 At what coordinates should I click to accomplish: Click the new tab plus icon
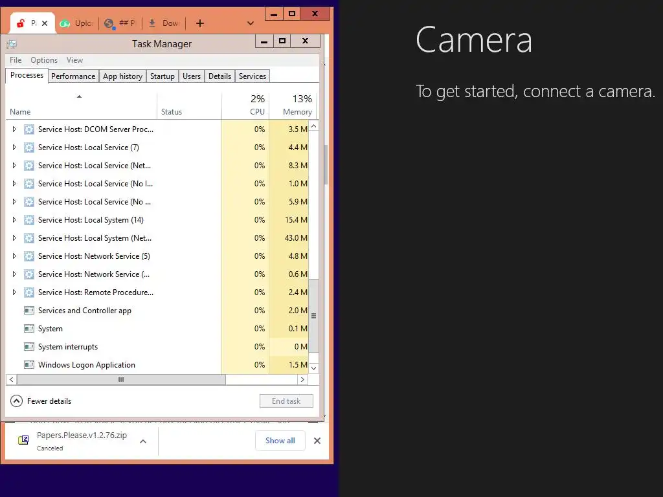pos(200,23)
